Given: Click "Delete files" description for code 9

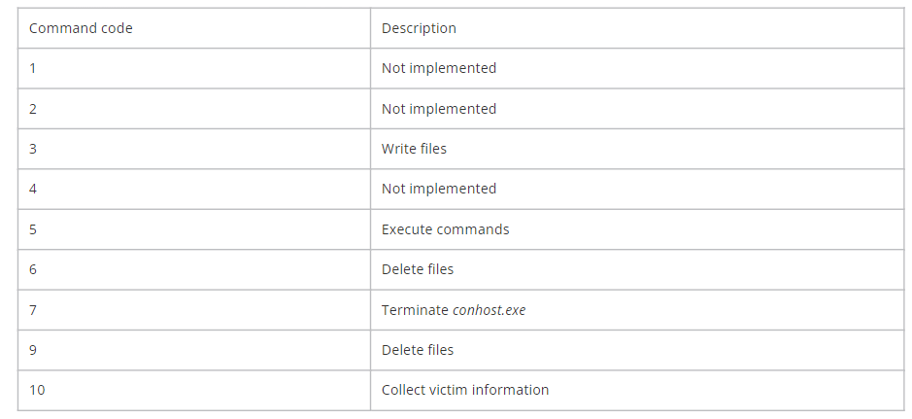Looking at the screenshot, I should click(418, 350).
